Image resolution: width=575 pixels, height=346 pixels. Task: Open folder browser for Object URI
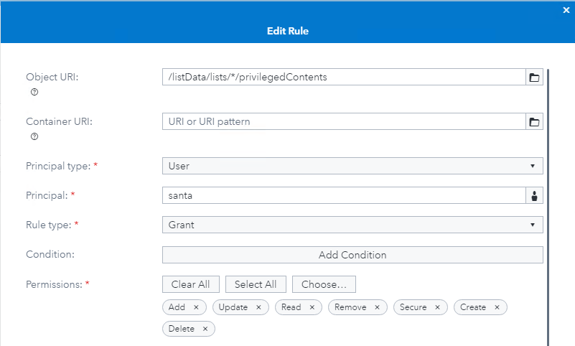point(534,78)
